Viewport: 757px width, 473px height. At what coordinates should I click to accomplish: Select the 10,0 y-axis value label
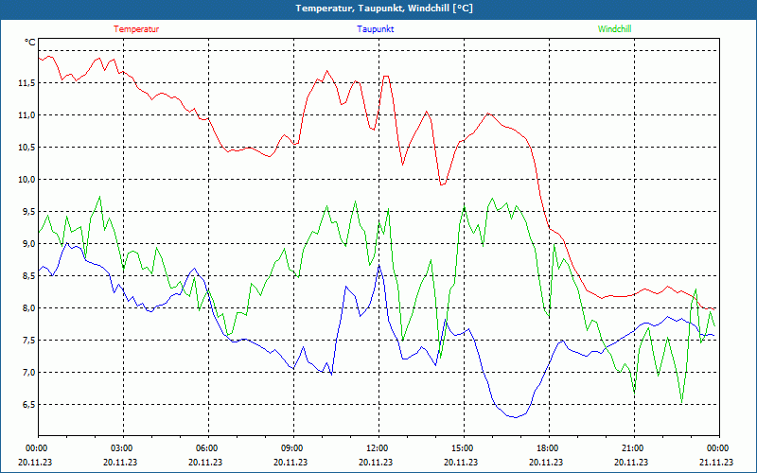(26, 180)
